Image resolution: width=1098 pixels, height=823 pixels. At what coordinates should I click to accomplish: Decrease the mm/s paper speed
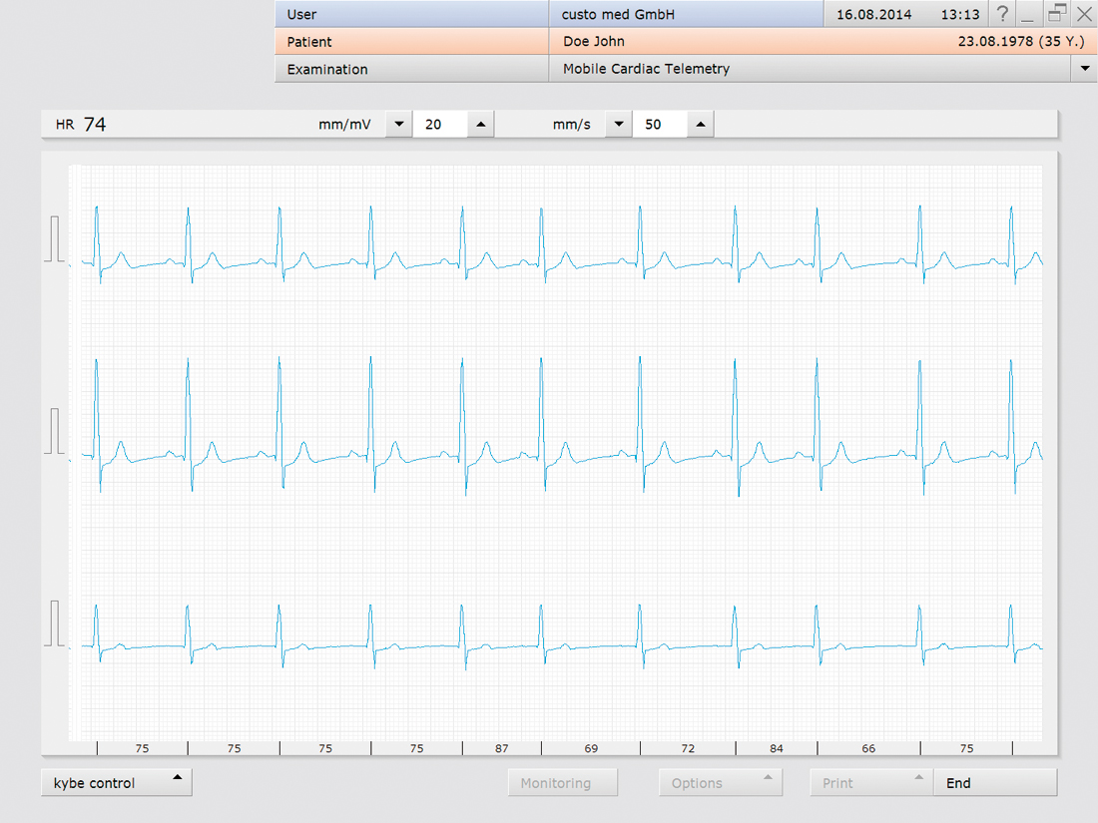click(x=619, y=125)
